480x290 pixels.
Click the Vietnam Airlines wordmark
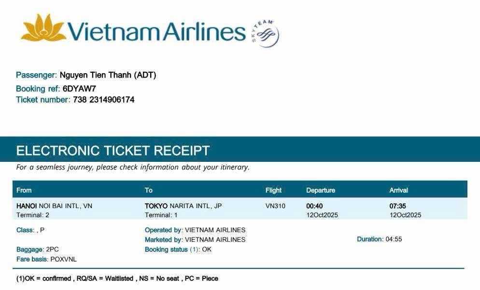tap(156, 31)
